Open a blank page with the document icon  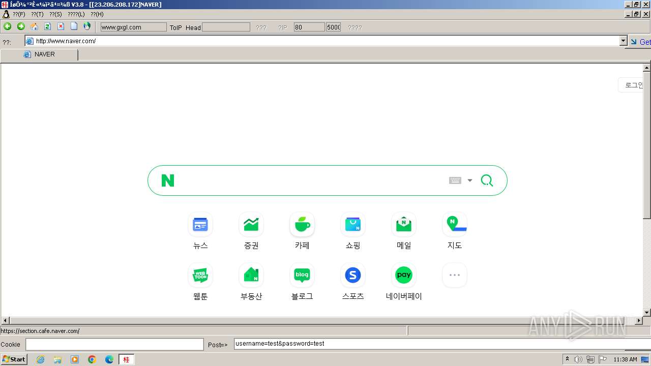74,26
